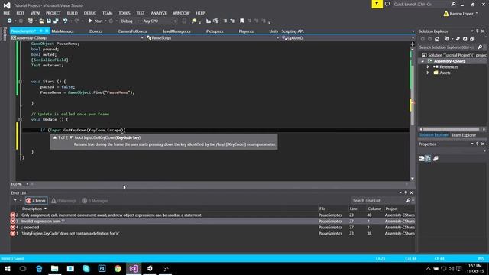Start debugging with the Start button

(x=96, y=21)
